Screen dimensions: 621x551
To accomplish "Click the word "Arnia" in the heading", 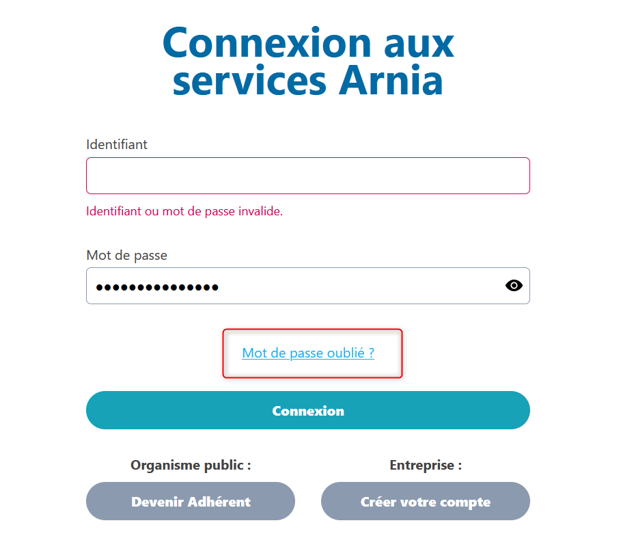I will point(391,80).
